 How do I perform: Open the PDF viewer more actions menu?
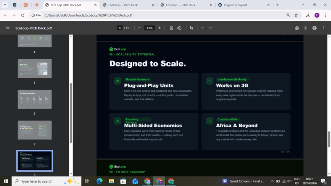(x=323, y=28)
